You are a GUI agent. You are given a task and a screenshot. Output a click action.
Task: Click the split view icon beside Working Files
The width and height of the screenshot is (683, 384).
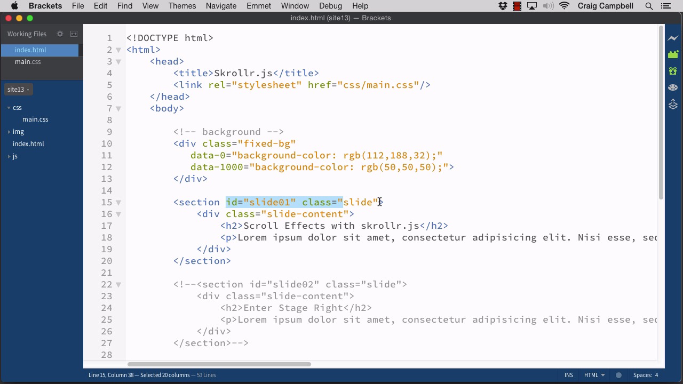(x=74, y=34)
